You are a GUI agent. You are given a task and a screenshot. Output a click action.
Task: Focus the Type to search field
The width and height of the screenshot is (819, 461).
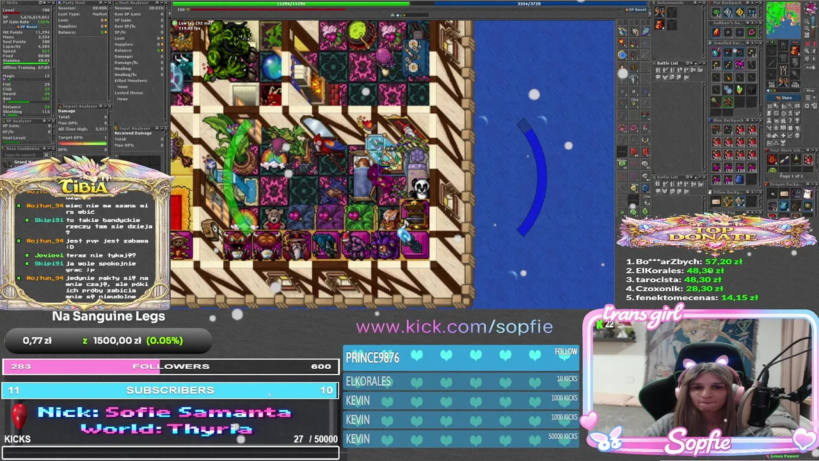23,155
